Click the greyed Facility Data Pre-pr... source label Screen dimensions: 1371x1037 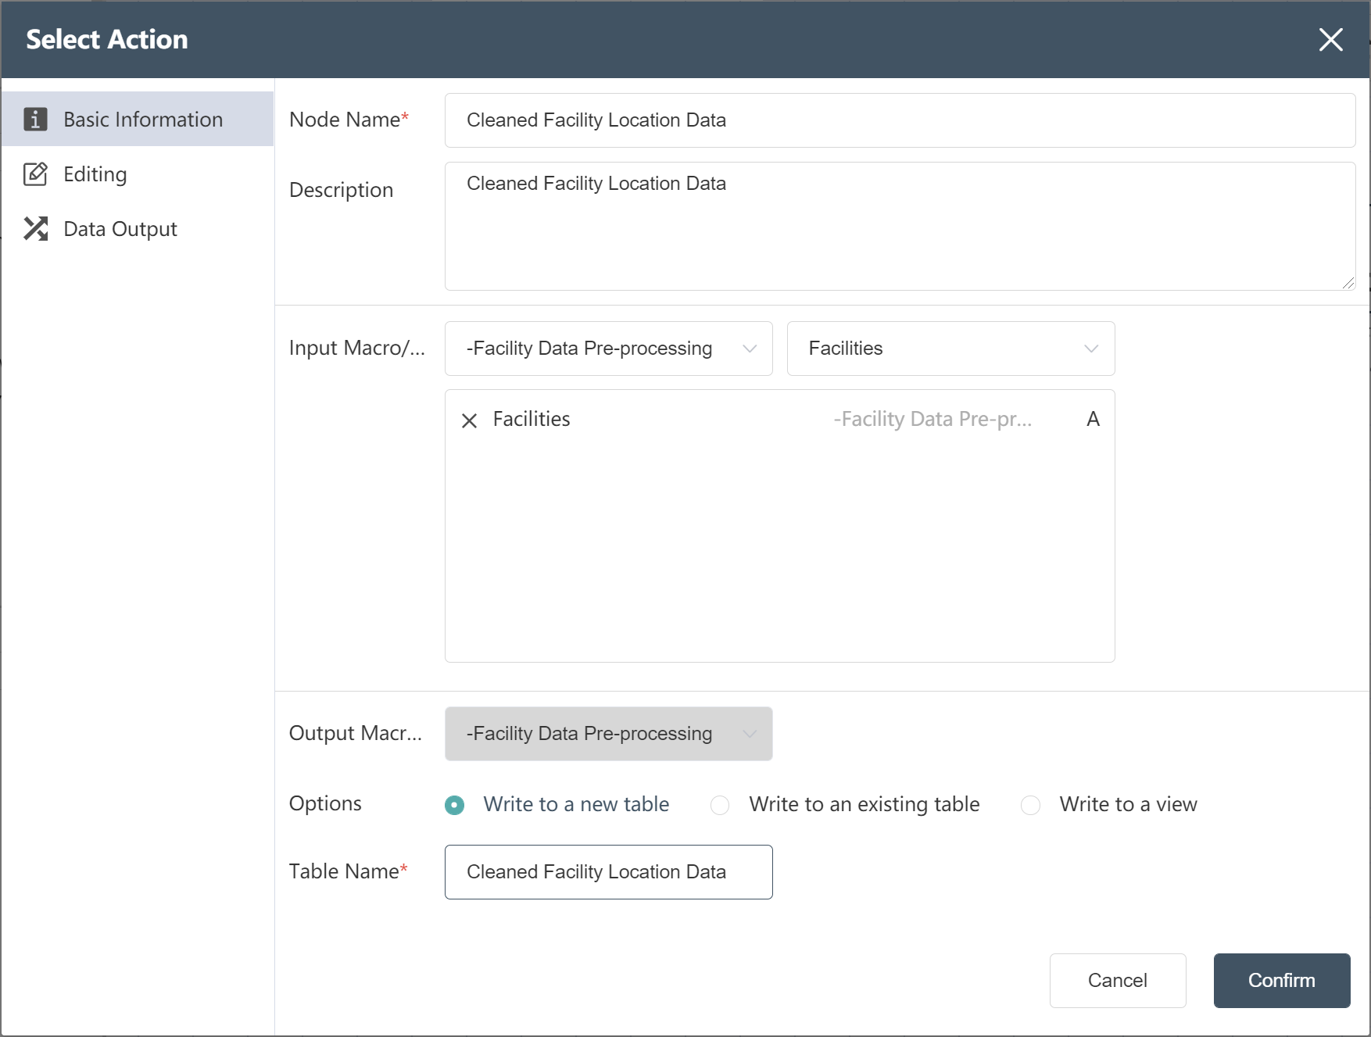coord(932,420)
